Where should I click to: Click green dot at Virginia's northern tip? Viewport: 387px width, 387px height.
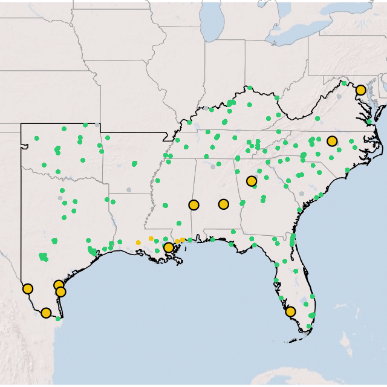click(344, 83)
